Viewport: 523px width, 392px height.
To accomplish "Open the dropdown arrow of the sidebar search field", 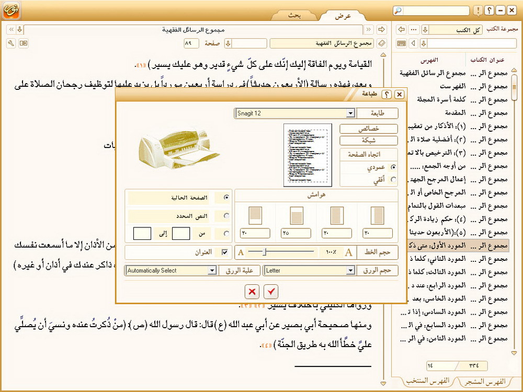I will [x=424, y=43].
